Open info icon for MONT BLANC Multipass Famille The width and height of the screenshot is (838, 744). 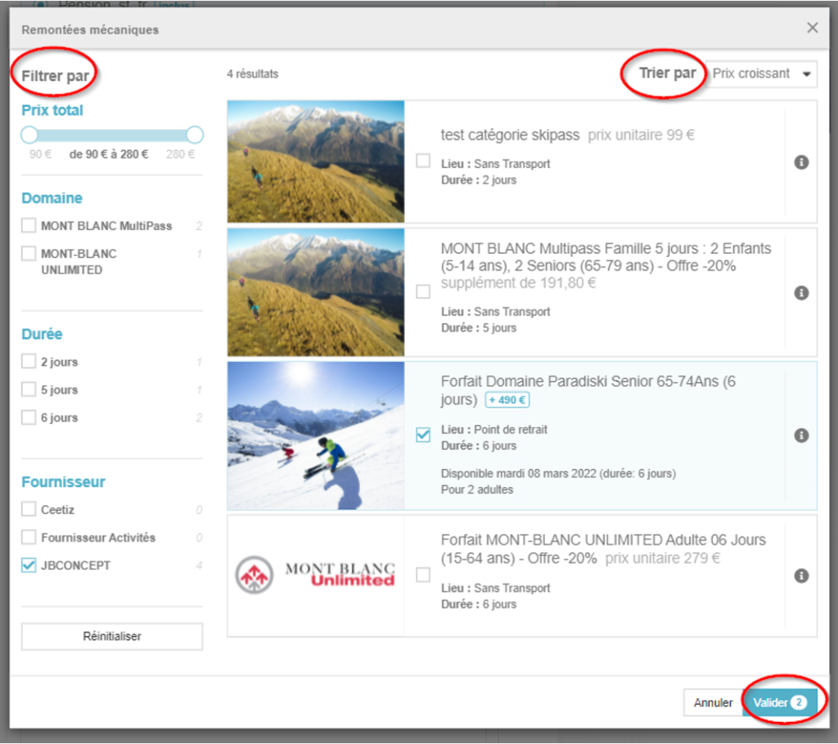point(801,292)
